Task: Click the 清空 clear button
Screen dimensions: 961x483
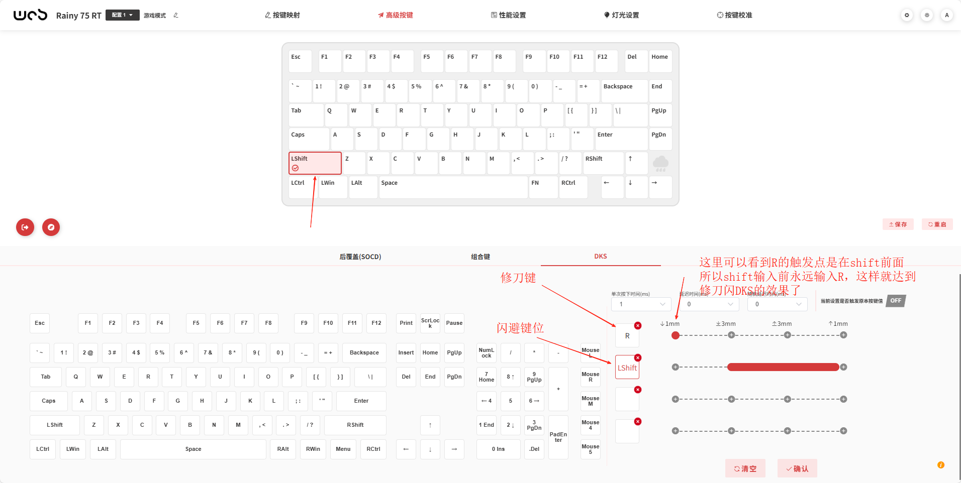Action: pyautogui.click(x=745, y=468)
